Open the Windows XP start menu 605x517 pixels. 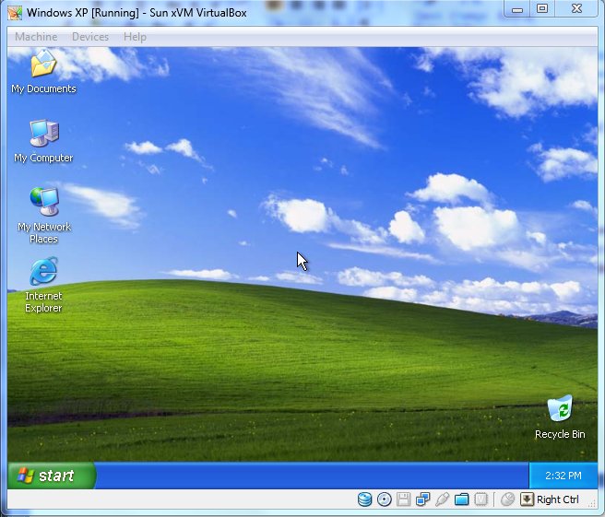pyautogui.click(x=52, y=476)
